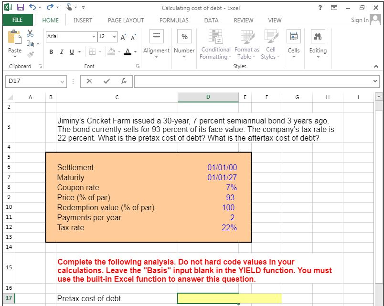Image resolution: width=384 pixels, height=306 pixels.
Task: Open Conditional Formatting options
Action: [215, 44]
